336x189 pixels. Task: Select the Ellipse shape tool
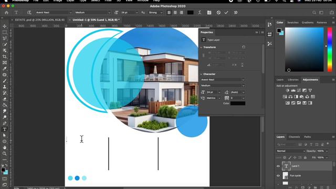pos(5,141)
